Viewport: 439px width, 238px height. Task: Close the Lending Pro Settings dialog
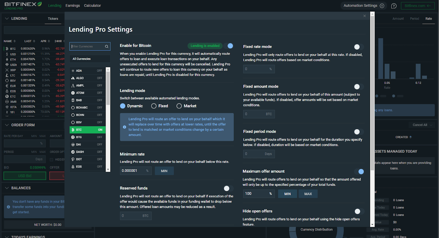point(365,16)
